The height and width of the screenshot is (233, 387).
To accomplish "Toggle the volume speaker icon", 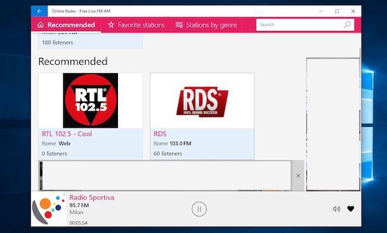I will [x=337, y=209].
